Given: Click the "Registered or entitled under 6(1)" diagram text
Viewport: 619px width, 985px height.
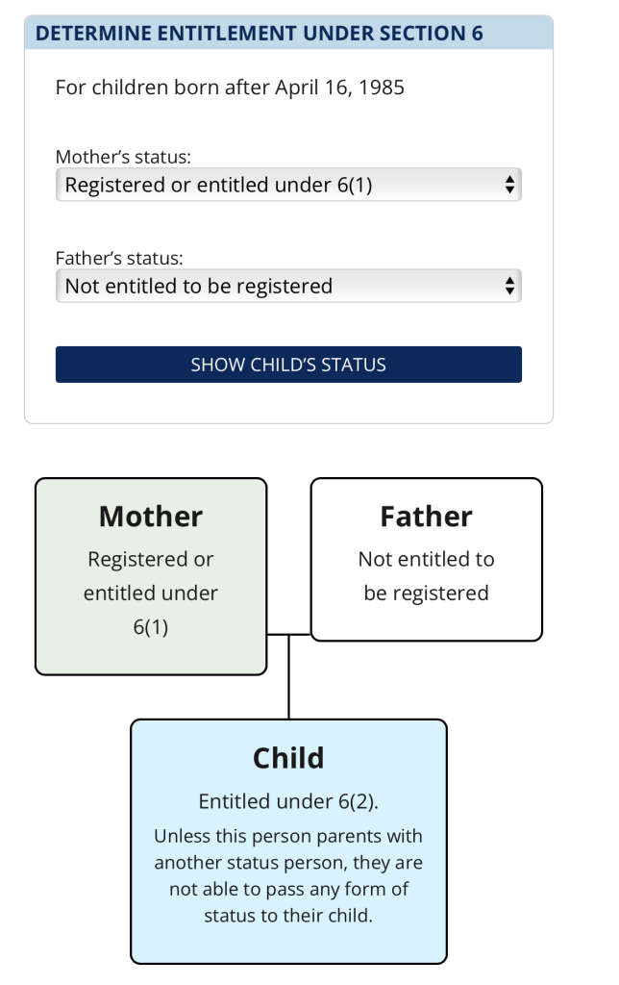Looking at the screenshot, I should point(151,593).
